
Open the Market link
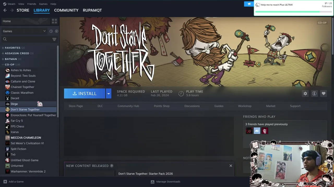pyautogui.click(x=271, y=106)
